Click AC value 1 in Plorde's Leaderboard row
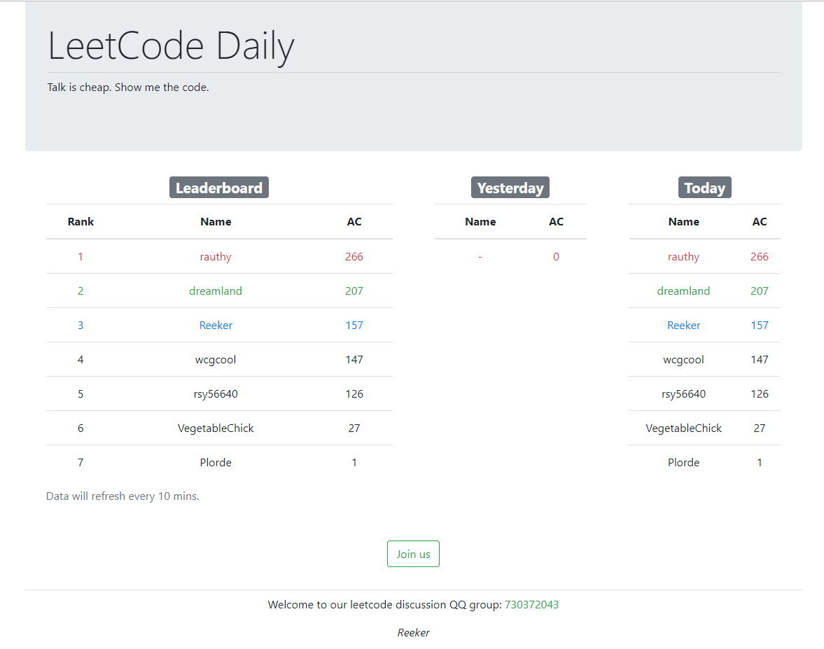This screenshot has height=649, width=824. pos(354,463)
